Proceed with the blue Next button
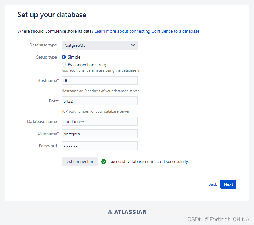This screenshot has height=225, width=254. pyautogui.click(x=228, y=184)
